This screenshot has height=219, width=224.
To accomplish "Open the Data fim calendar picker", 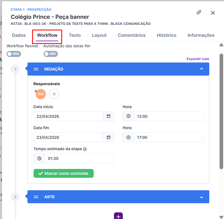I will [x=108, y=137].
